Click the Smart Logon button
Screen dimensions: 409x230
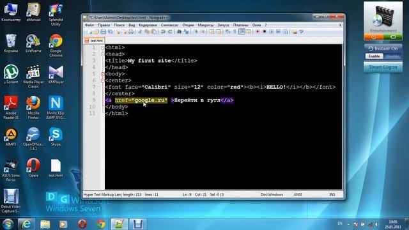383,67
